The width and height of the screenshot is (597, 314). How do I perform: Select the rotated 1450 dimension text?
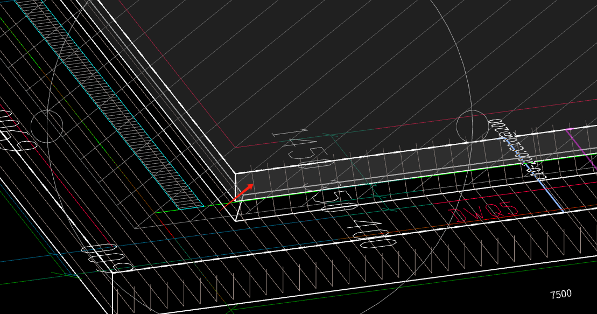click(302, 149)
